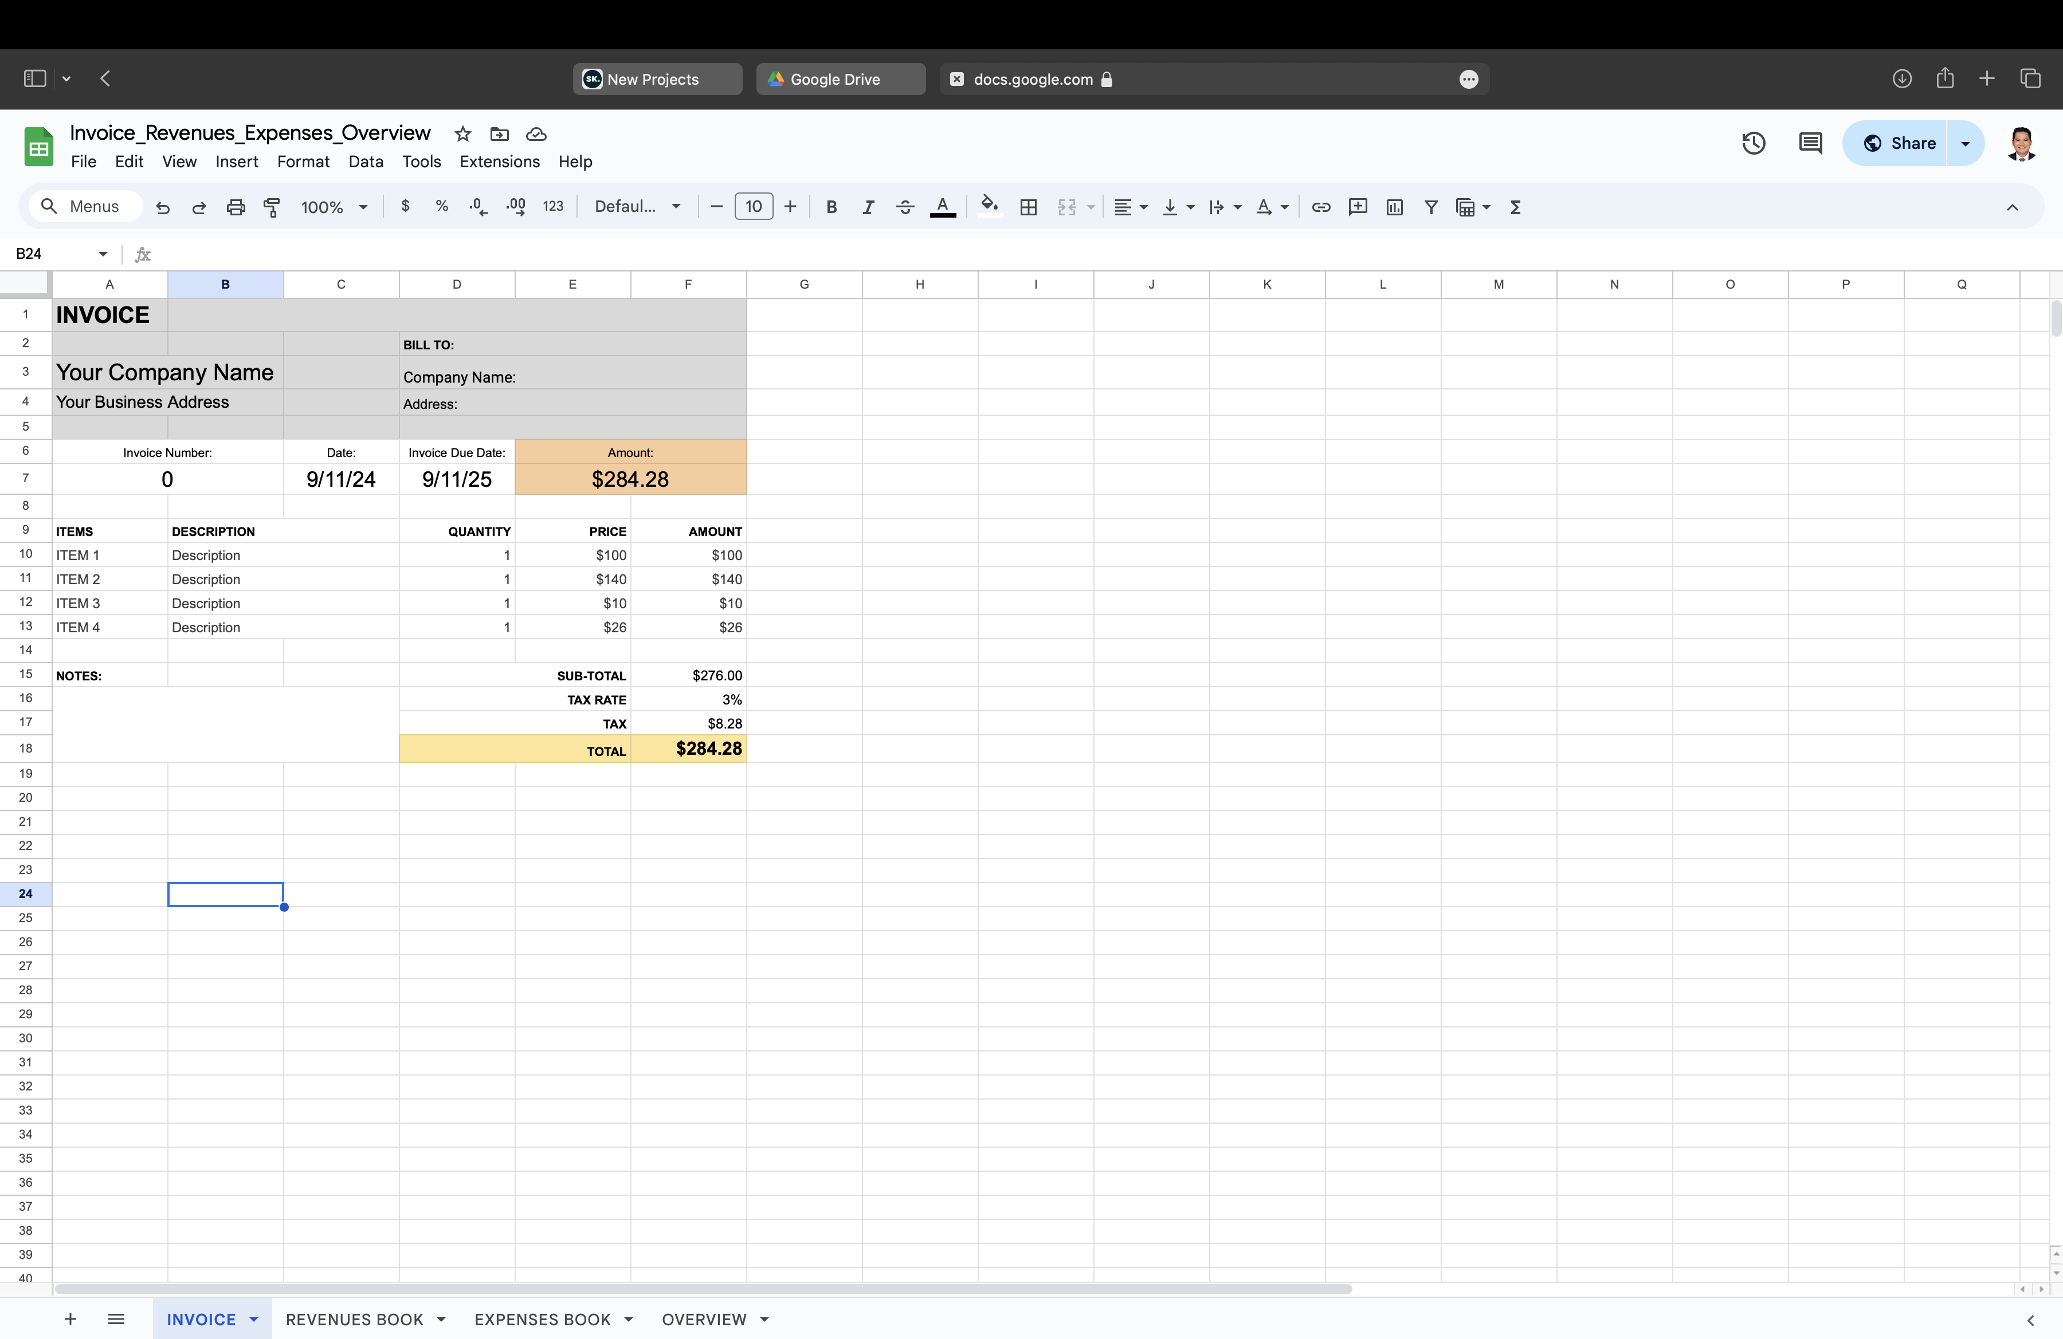Open functions sigma icon
Viewport: 2063px width, 1339px height.
click(1515, 207)
